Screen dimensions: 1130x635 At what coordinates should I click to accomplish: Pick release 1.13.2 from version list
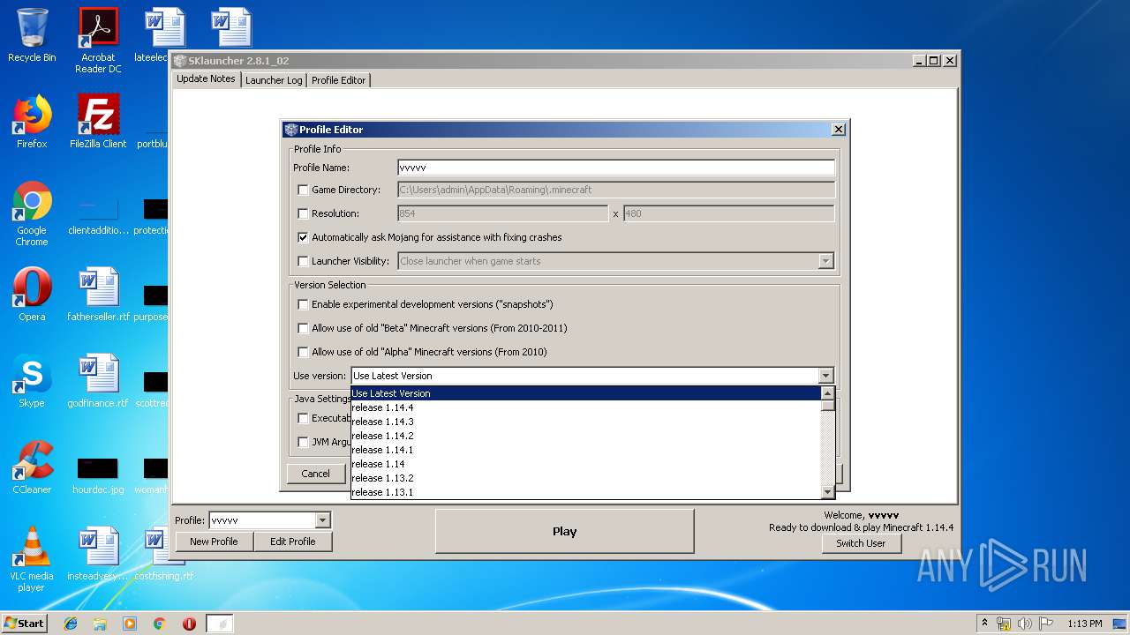(x=585, y=478)
